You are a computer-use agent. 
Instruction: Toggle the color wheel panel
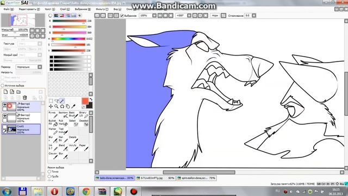click(x=51, y=15)
